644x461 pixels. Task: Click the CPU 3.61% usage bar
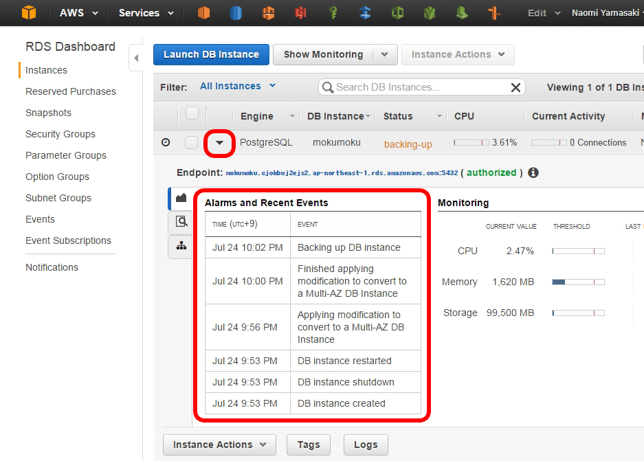[x=471, y=142]
